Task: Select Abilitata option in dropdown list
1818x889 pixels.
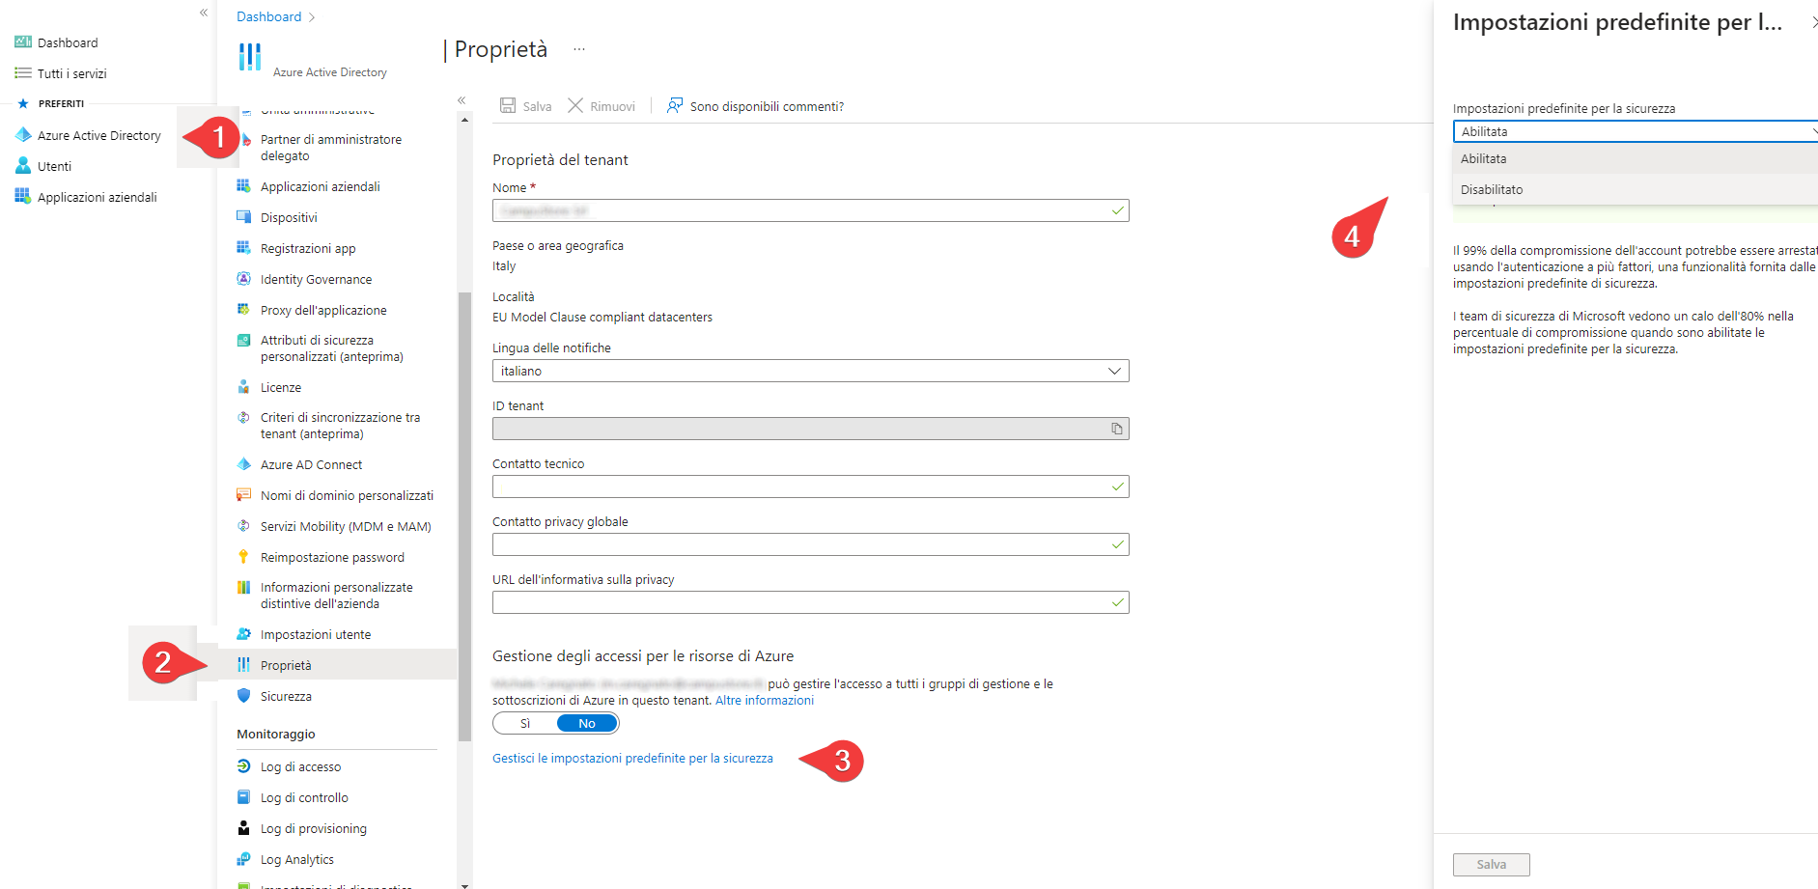Action: pos(1636,158)
